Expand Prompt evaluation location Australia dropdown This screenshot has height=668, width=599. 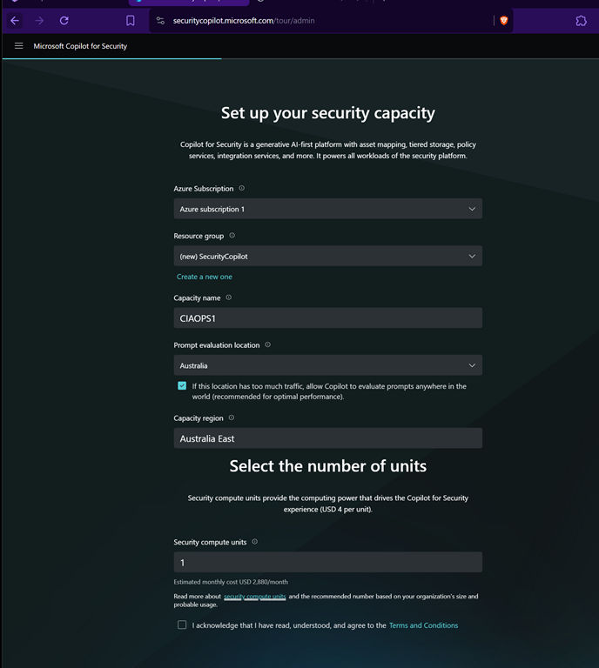327,365
